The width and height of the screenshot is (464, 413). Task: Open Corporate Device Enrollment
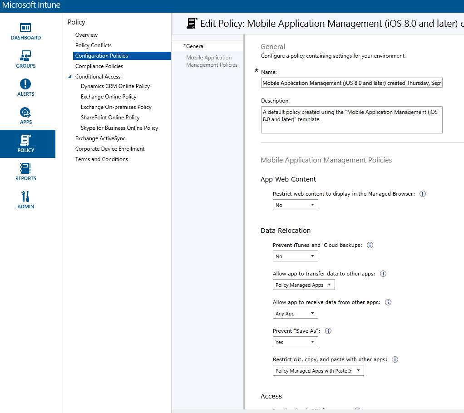[x=110, y=148]
